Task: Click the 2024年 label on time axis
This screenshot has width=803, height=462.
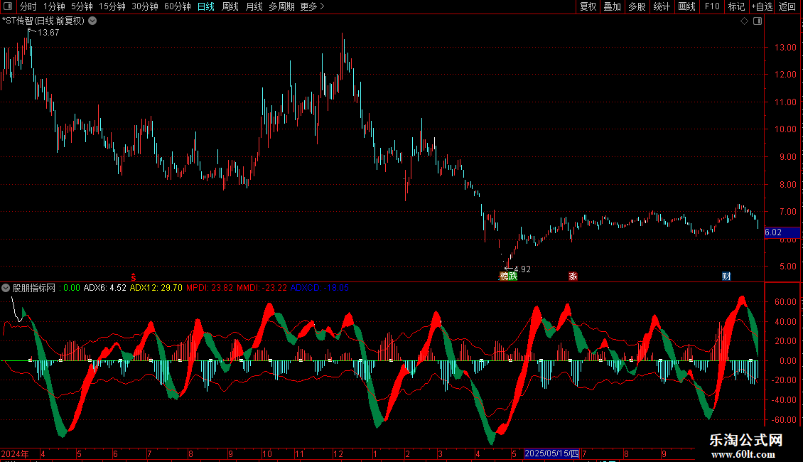Action: (15, 454)
